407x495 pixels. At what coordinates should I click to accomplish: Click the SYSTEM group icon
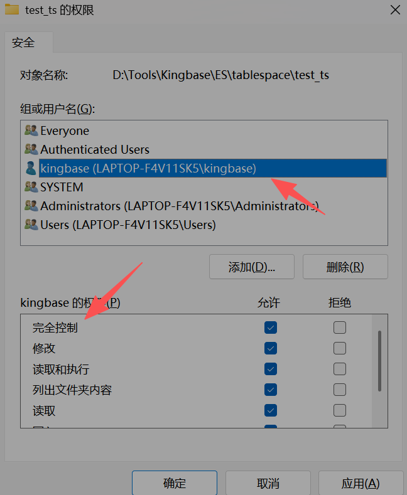31,187
